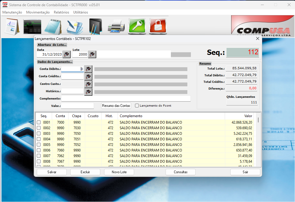Open the Utilitários menu

tap(81, 12)
